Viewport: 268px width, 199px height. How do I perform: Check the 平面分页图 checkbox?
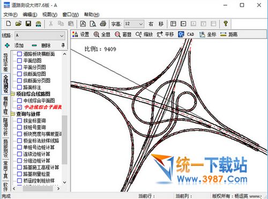pos(19,67)
